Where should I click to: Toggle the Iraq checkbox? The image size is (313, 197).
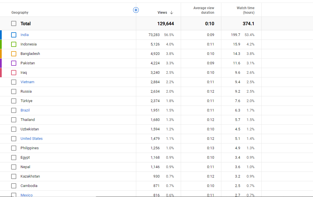tap(14, 73)
